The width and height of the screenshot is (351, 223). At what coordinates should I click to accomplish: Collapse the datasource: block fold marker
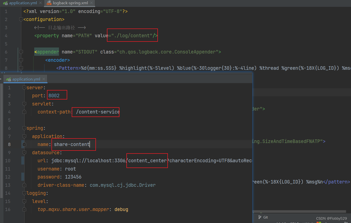pyautogui.click(x=24, y=152)
